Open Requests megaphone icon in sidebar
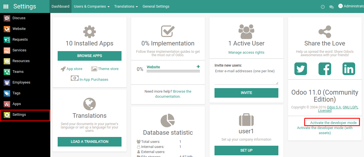Image resolution: width=364 pixels, height=157 pixels. point(7,40)
